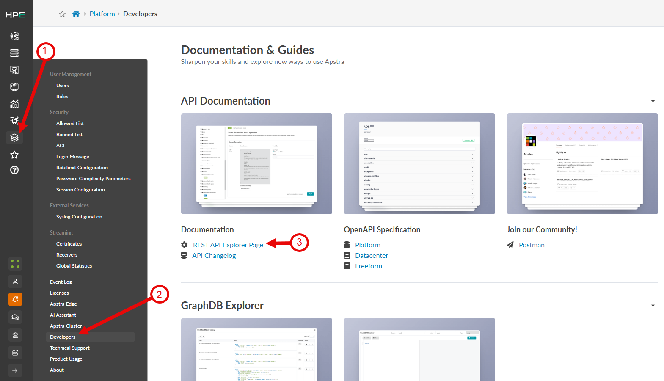This screenshot has height=381, width=664.
Task: Collapse the API Documentation section
Action: (x=653, y=101)
